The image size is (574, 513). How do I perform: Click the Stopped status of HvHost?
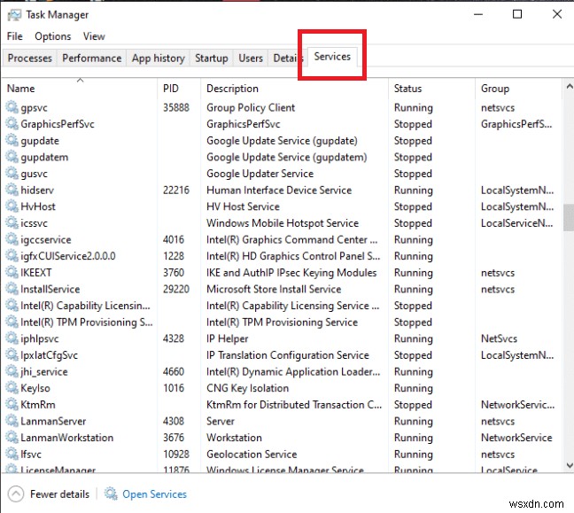[413, 207]
